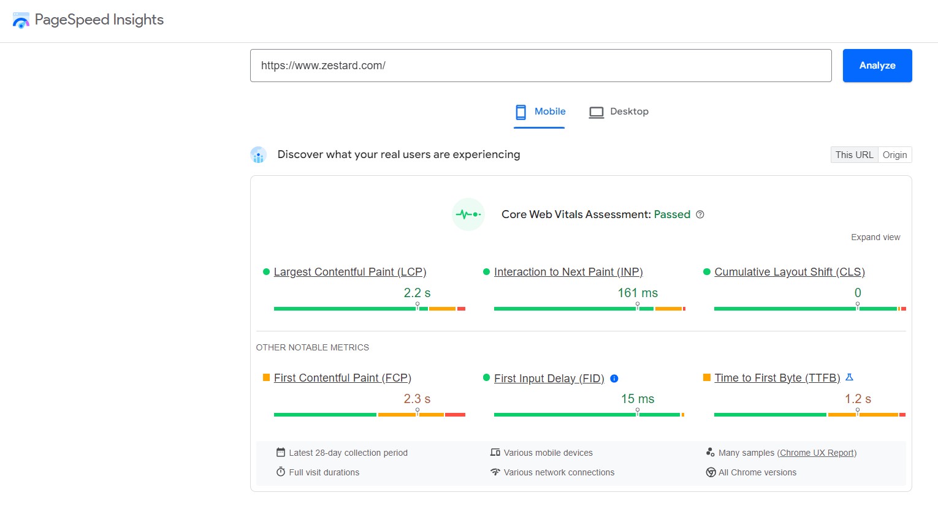
Task: Click Expand view
Action: (875, 237)
